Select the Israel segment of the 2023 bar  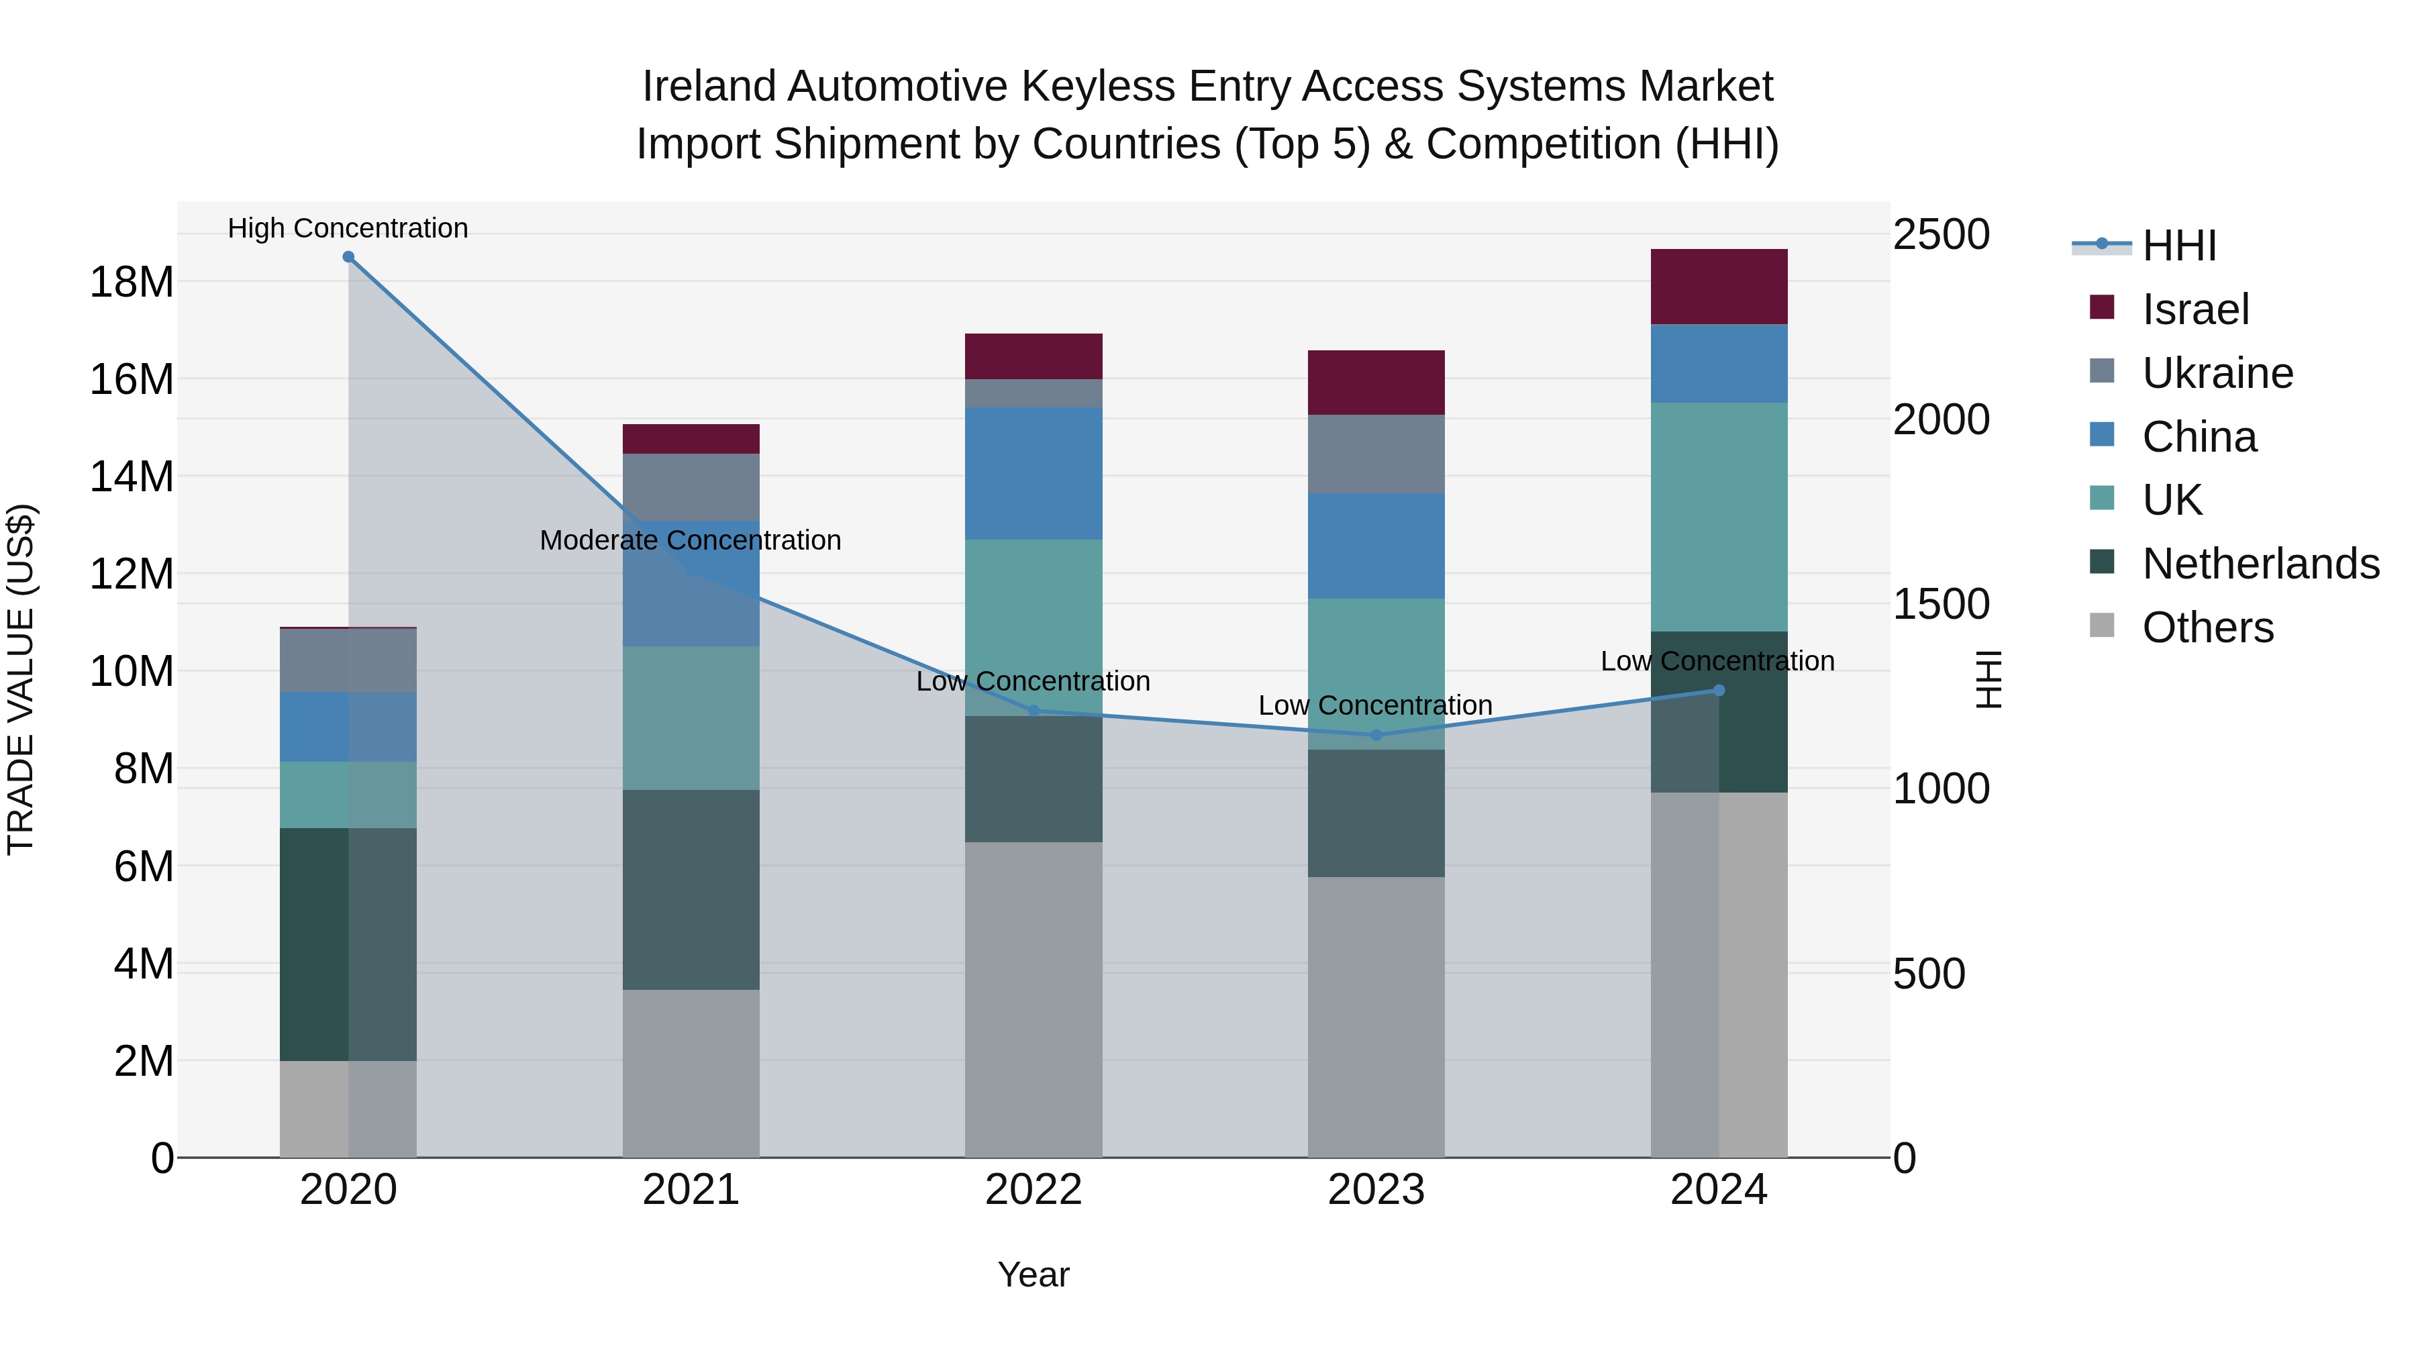pos(1376,383)
